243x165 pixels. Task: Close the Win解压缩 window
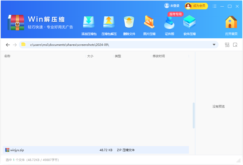pyautogui.click(x=237, y=6)
